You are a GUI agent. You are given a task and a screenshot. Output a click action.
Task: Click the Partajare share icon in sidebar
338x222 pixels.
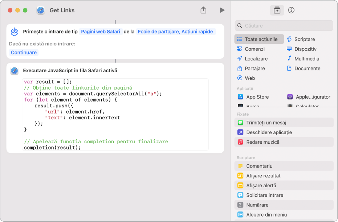(240, 68)
